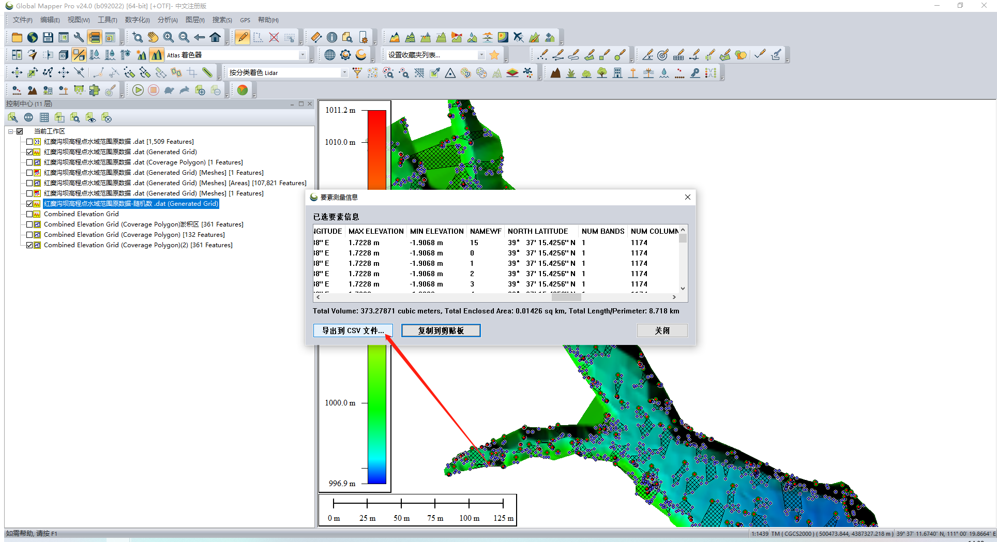This screenshot has height=542, width=997.
Task: Click the zoom in magnifier icon
Action: [169, 37]
